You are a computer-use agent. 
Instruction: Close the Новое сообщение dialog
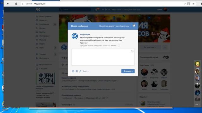(x=134, y=26)
